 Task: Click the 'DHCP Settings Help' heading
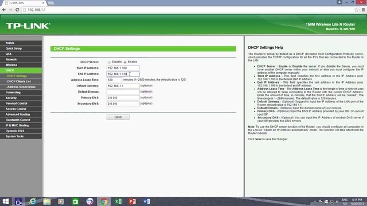point(266,47)
